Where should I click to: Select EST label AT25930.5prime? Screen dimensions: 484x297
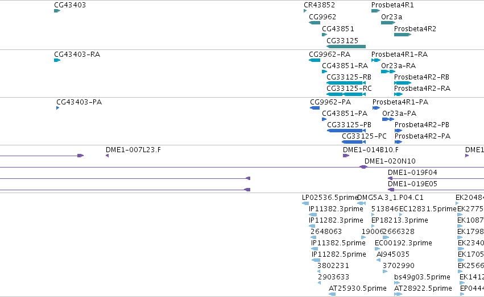(357, 288)
